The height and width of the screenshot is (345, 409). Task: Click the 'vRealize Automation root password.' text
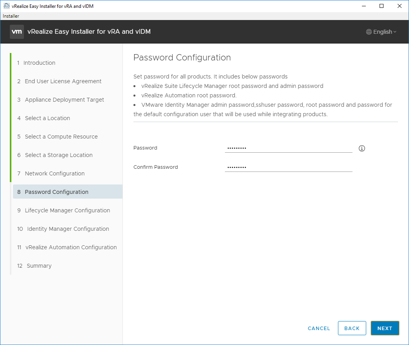click(189, 95)
